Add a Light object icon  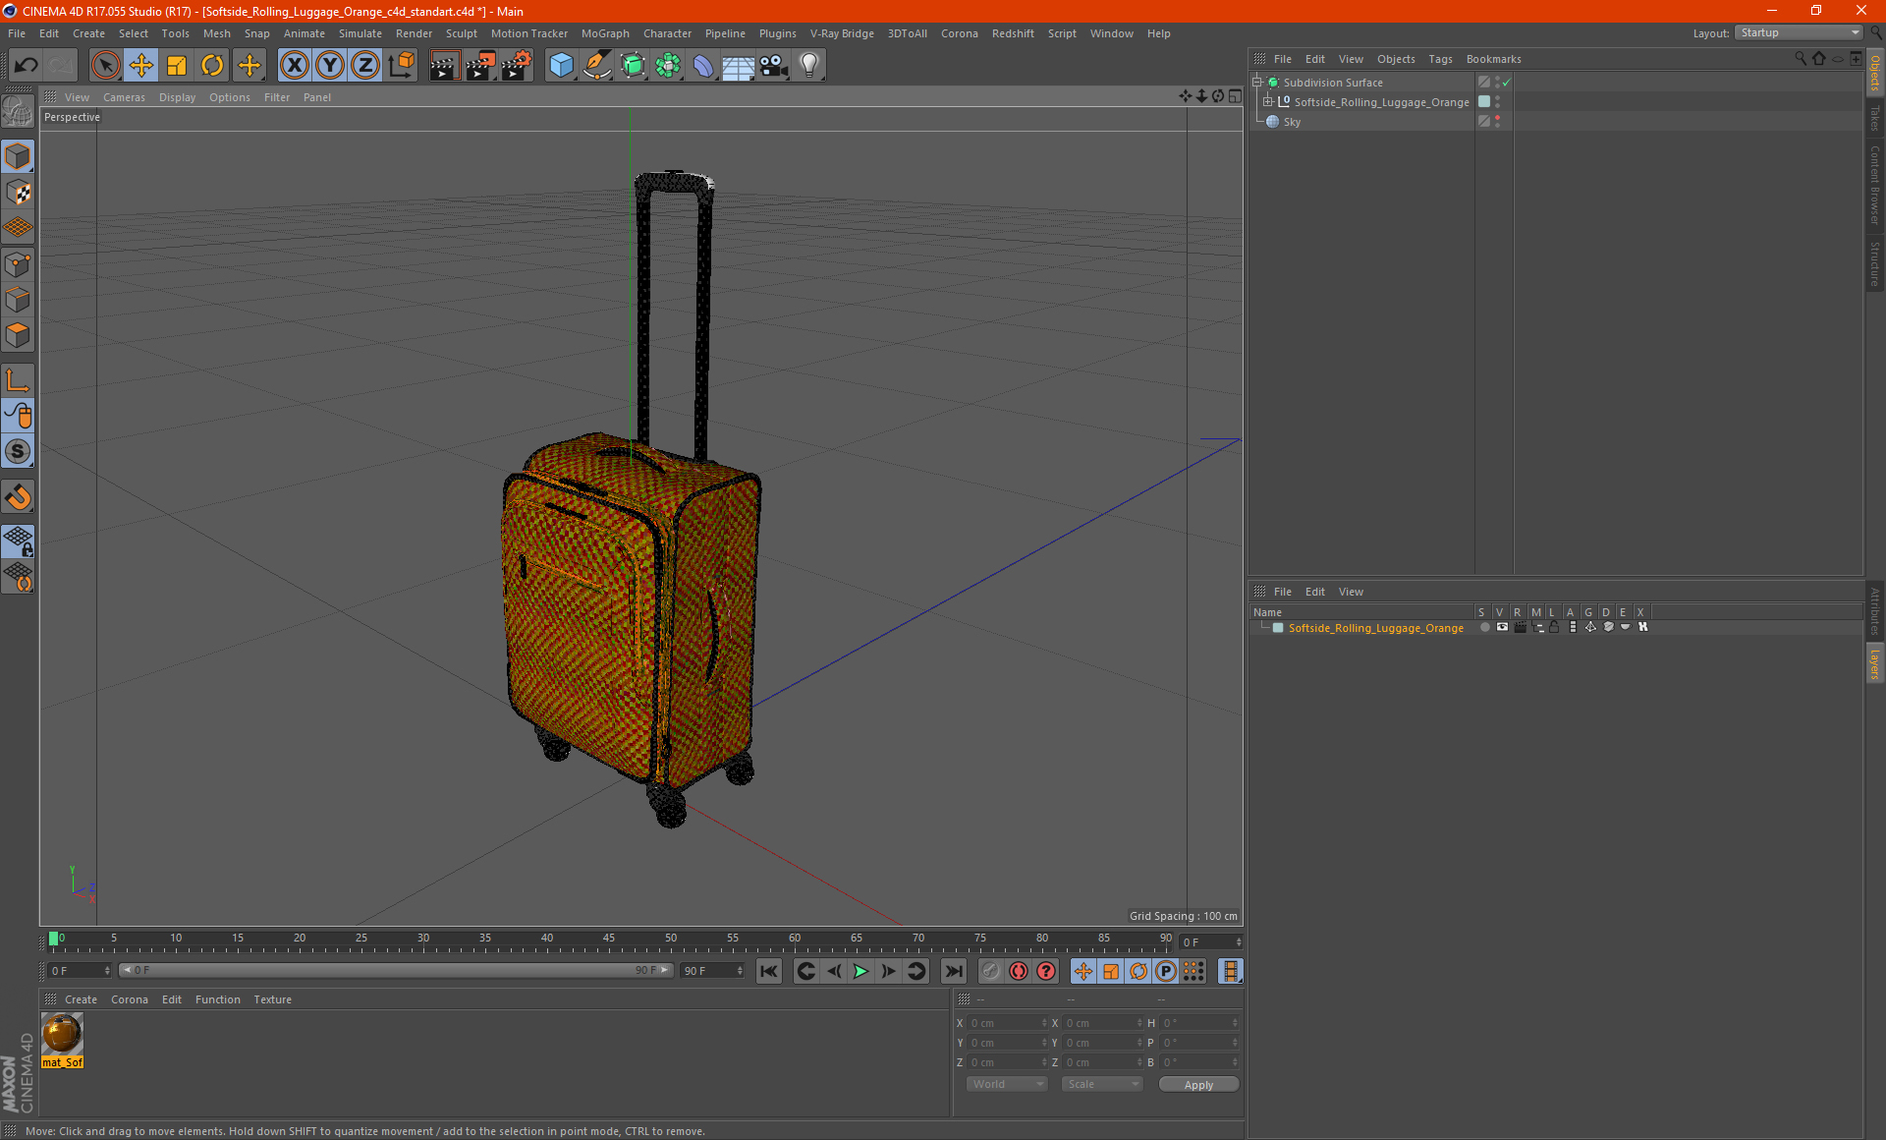808,66
